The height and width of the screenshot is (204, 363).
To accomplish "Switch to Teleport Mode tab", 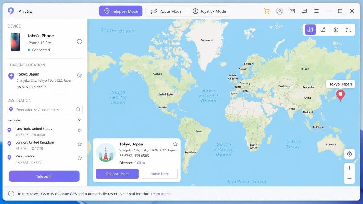I will click(x=120, y=11).
